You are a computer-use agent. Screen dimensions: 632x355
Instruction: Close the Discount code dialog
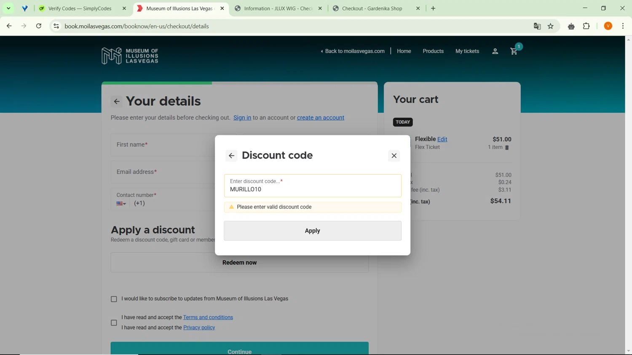[x=394, y=156]
